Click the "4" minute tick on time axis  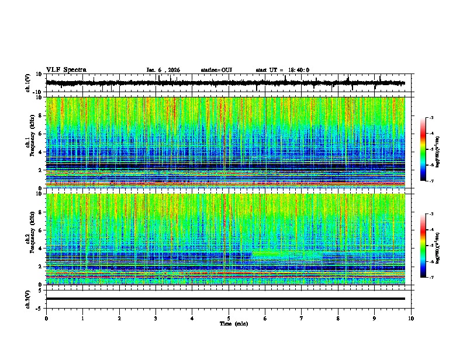(x=192, y=318)
